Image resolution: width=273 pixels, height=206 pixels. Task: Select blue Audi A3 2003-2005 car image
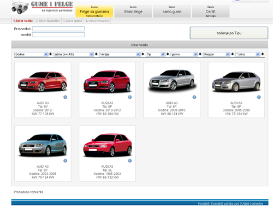(43, 145)
